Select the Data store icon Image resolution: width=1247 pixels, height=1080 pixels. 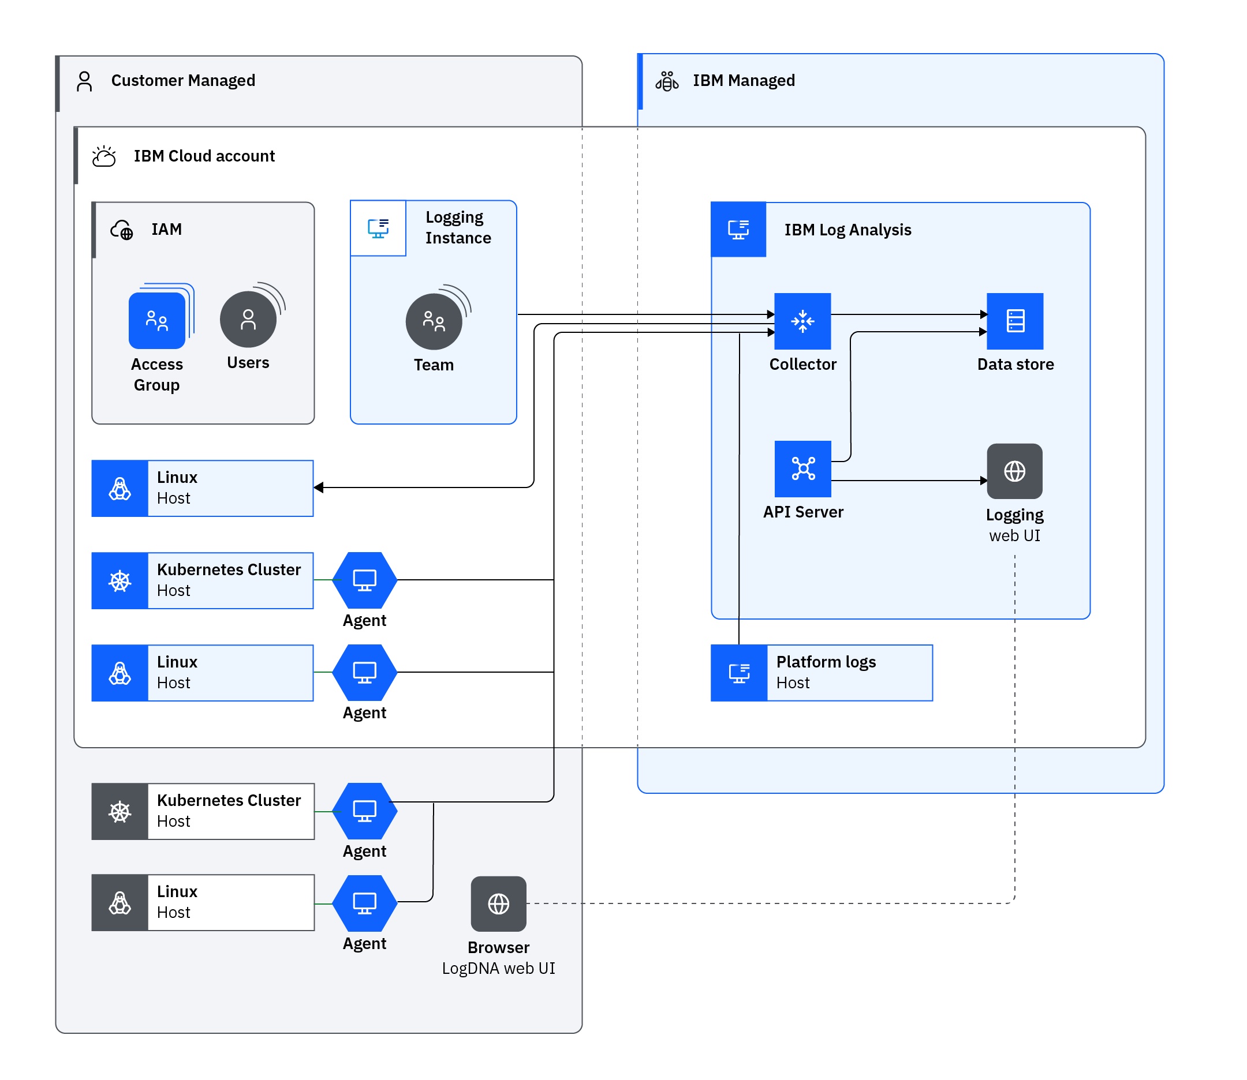(x=1015, y=321)
